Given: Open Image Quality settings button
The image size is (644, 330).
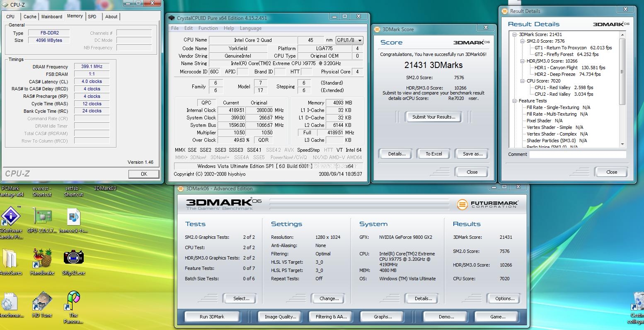Looking at the screenshot, I should (280, 317).
